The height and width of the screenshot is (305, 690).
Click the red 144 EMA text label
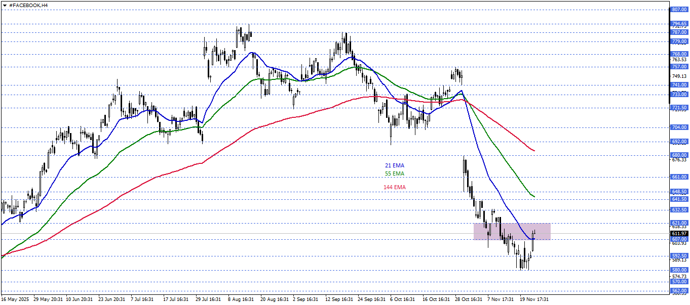pyautogui.click(x=394, y=187)
